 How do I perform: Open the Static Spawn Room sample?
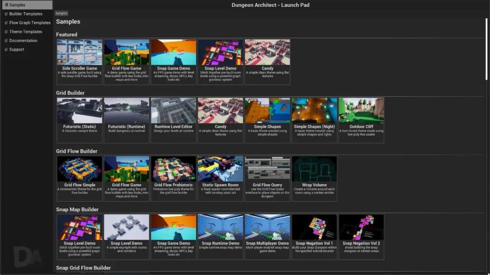tap(220, 179)
